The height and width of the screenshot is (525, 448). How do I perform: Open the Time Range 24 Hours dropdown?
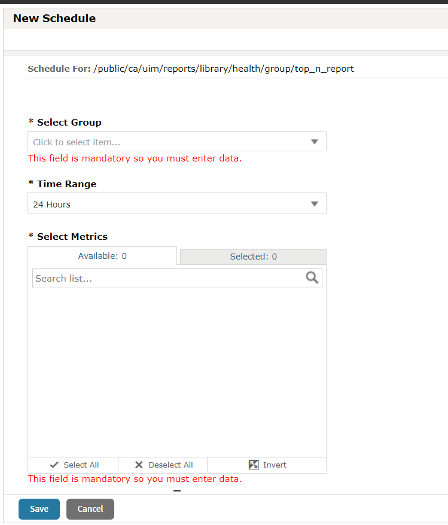177,203
